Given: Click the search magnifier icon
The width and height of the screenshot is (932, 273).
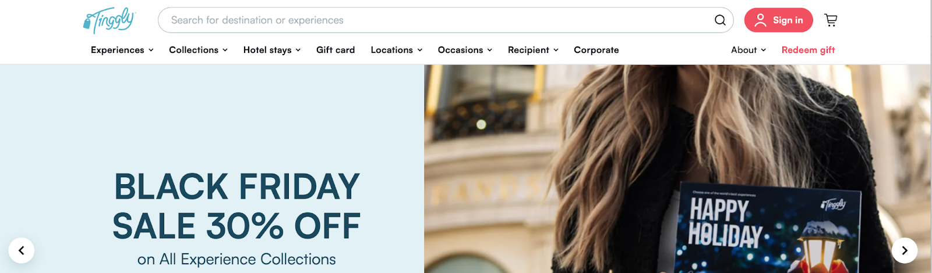Looking at the screenshot, I should point(720,20).
